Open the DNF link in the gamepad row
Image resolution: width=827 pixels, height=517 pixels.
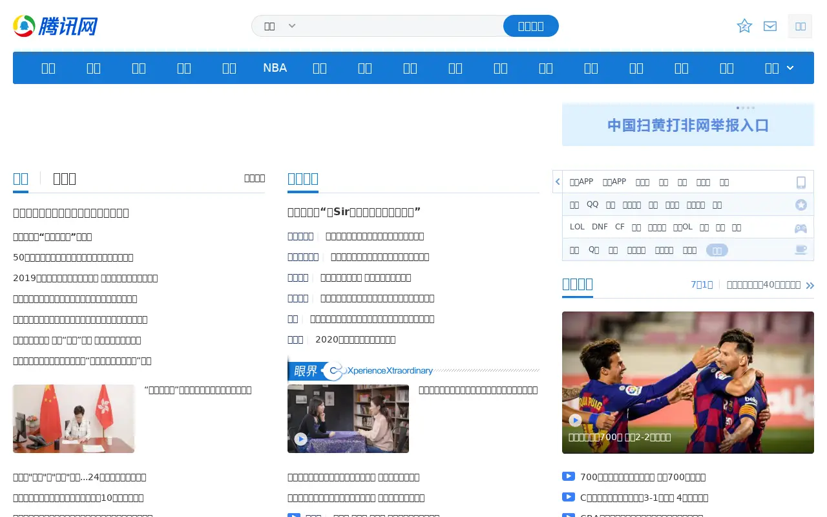click(600, 227)
